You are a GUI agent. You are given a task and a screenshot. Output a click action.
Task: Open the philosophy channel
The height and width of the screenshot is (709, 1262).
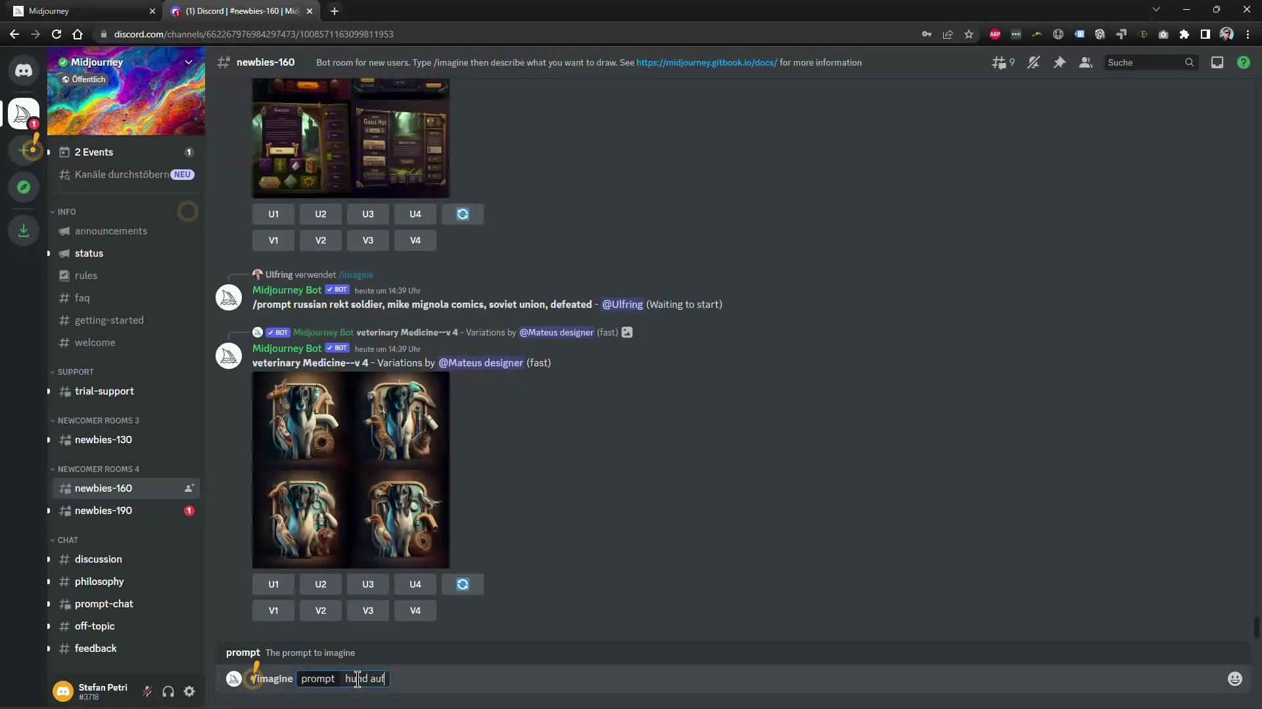pyautogui.click(x=100, y=581)
